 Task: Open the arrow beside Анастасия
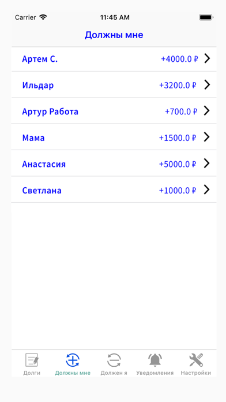click(207, 163)
